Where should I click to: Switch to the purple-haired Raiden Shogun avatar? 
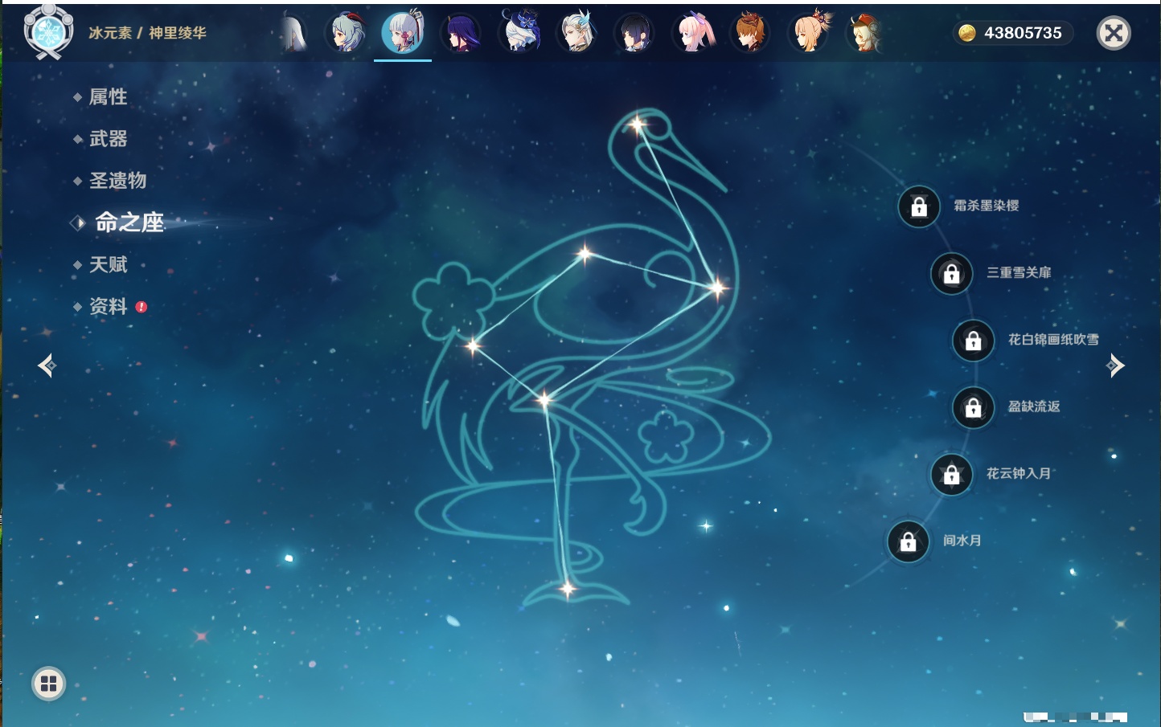tap(462, 34)
